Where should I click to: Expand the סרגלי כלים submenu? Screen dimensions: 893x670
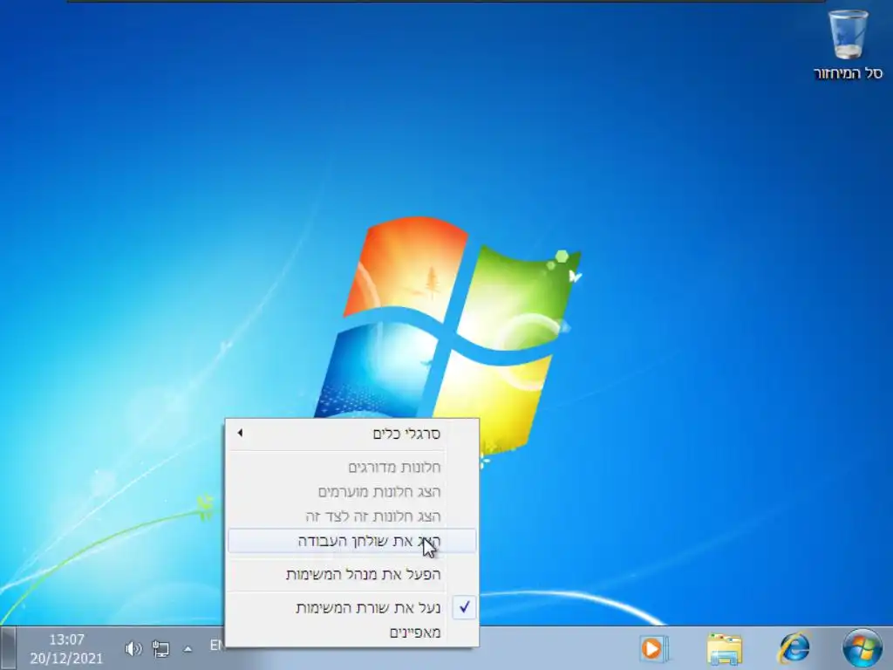tap(352, 434)
